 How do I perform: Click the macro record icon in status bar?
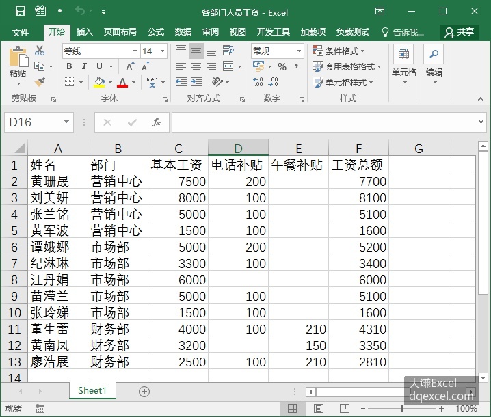(40, 409)
